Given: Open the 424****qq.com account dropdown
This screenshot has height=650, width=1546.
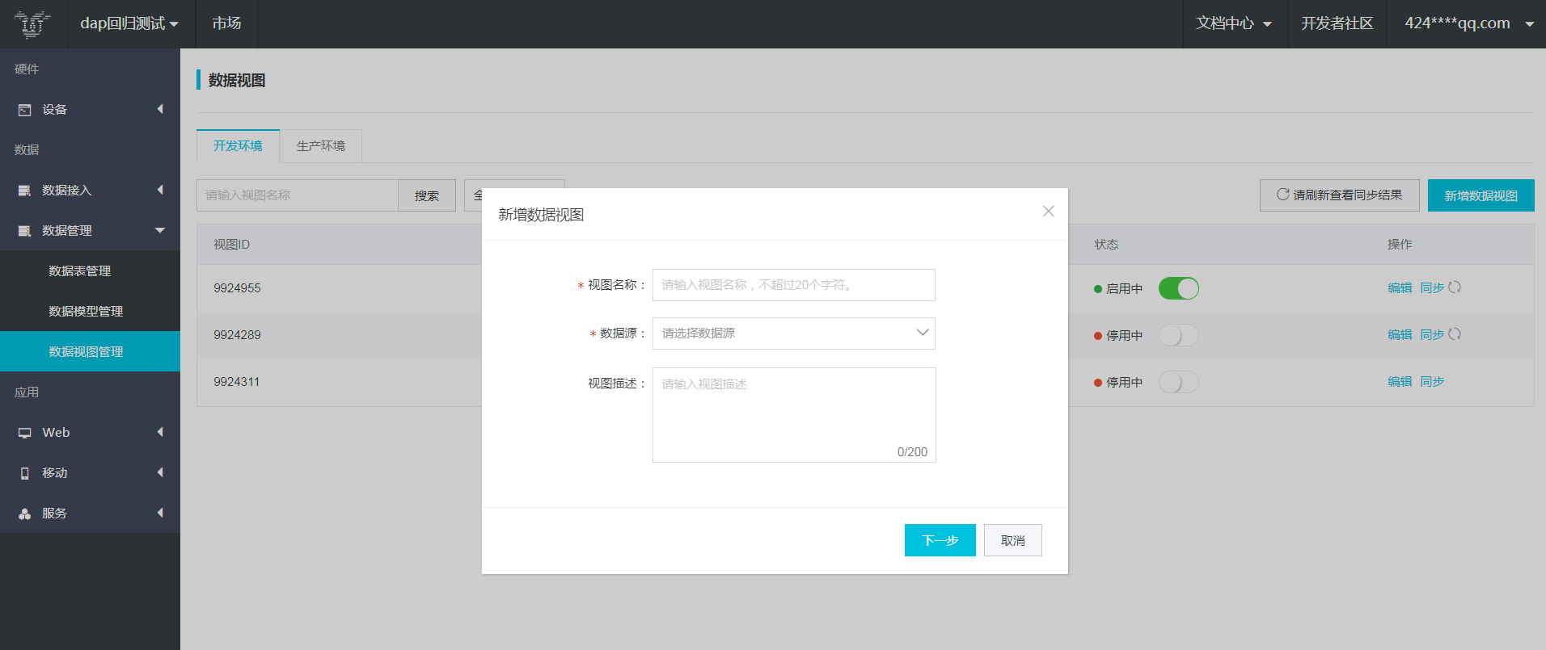Looking at the screenshot, I should click(x=1469, y=23).
